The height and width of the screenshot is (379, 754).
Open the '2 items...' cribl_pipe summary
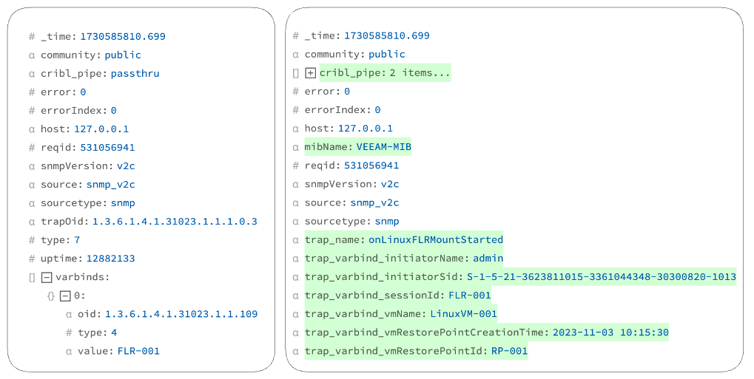(x=420, y=73)
